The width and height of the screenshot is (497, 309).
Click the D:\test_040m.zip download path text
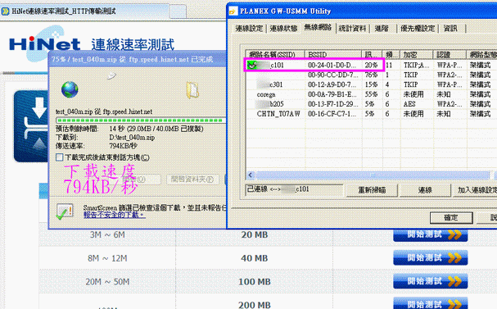click(x=132, y=138)
